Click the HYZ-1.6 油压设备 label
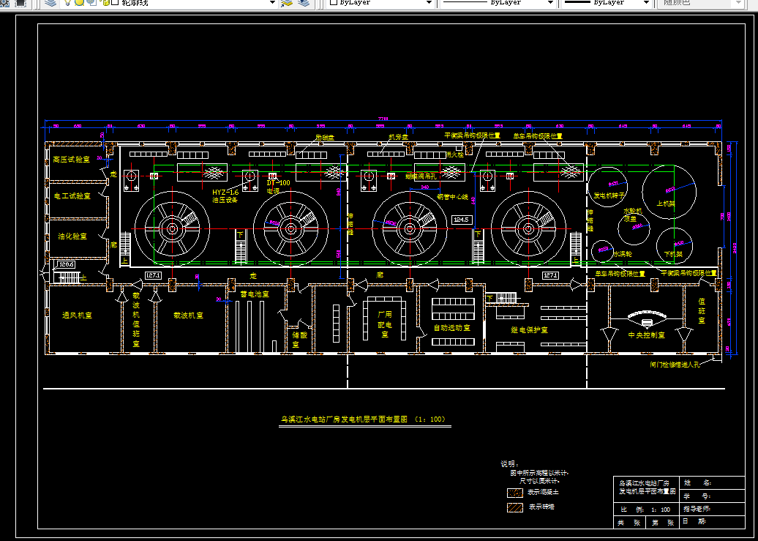The width and height of the screenshot is (758, 541). [225, 196]
